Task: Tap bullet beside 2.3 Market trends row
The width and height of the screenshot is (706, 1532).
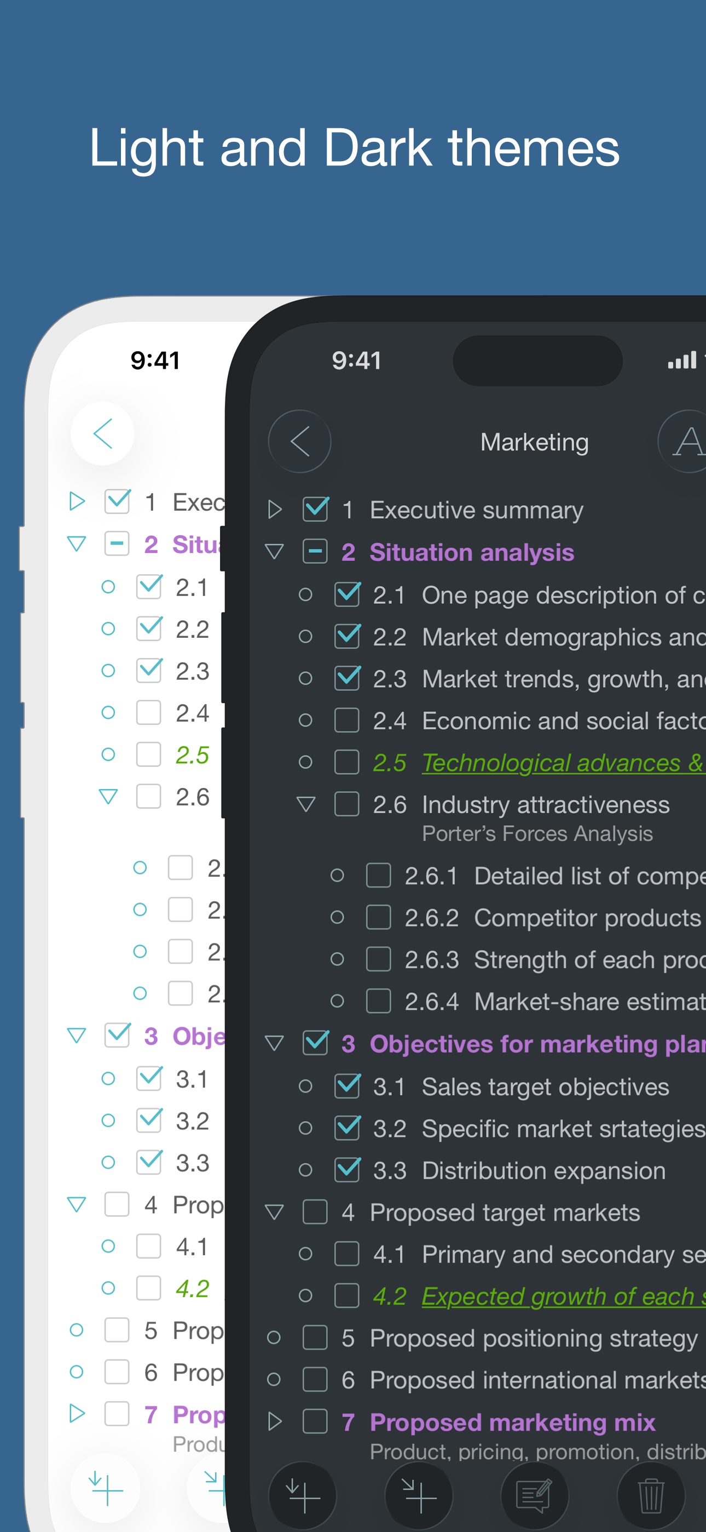Action: tap(305, 678)
